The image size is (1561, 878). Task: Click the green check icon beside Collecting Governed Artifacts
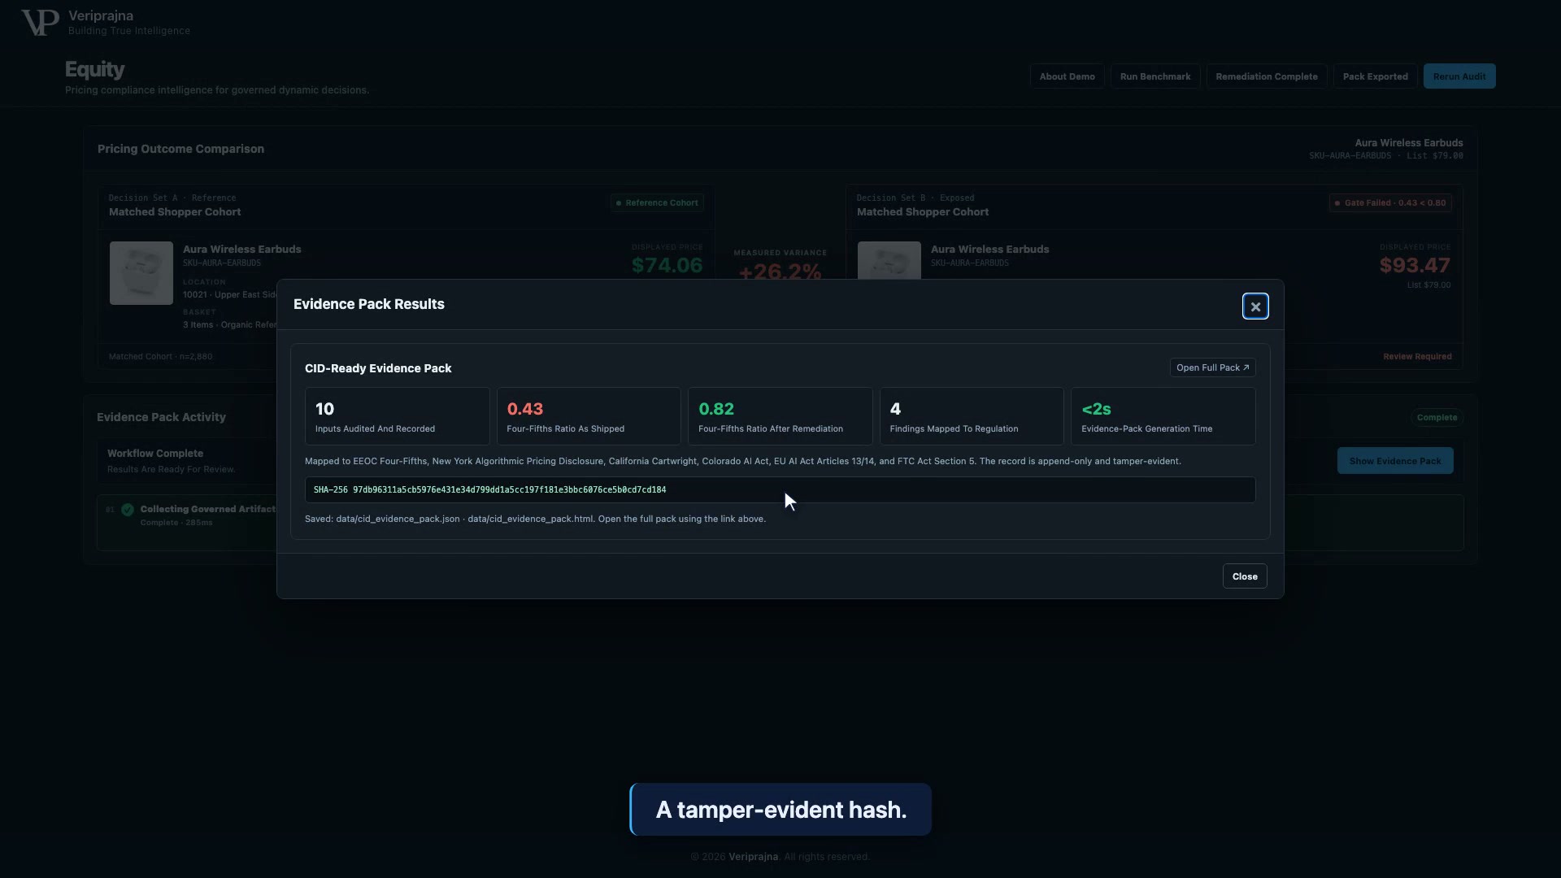pos(128,510)
